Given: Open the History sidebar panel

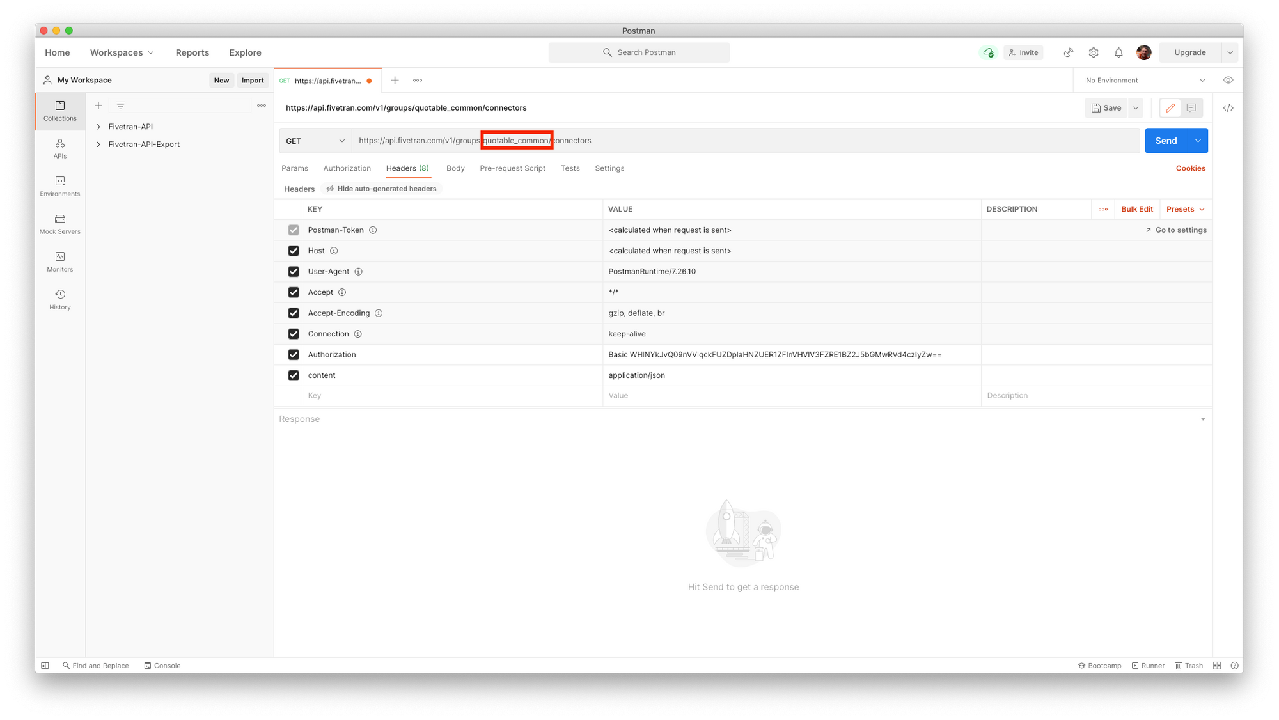Looking at the screenshot, I should pos(60,299).
